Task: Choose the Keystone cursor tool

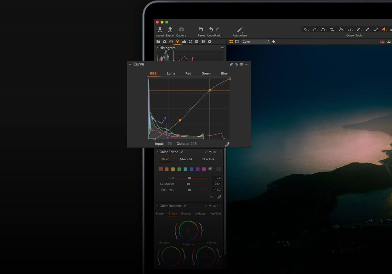Action: click(x=350, y=30)
